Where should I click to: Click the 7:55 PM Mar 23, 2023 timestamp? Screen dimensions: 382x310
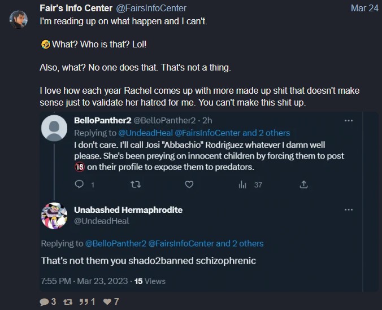coord(85,281)
